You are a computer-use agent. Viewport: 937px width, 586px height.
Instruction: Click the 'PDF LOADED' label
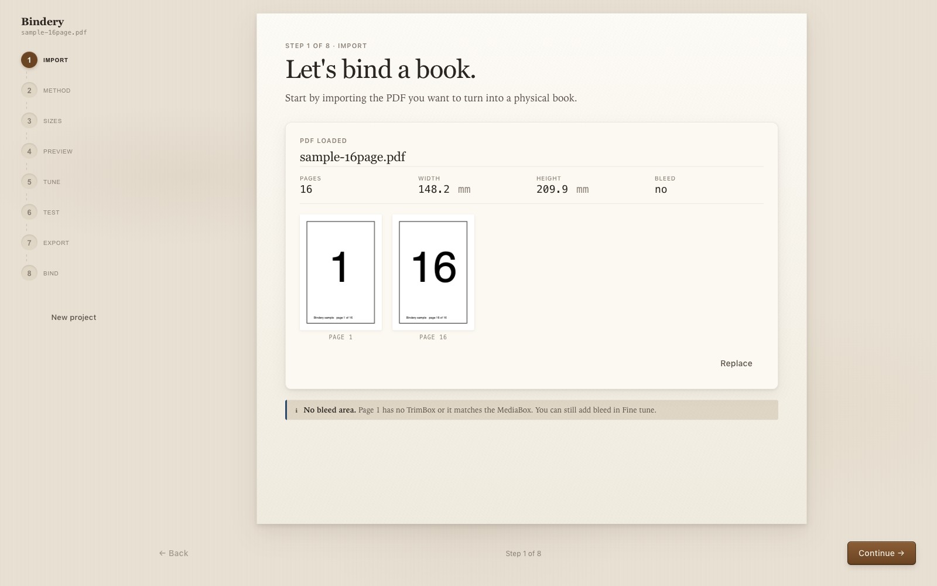coord(323,141)
